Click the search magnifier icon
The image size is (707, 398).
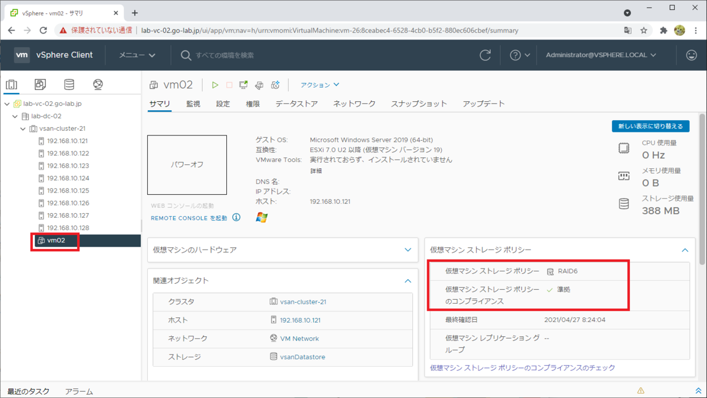[x=186, y=55]
